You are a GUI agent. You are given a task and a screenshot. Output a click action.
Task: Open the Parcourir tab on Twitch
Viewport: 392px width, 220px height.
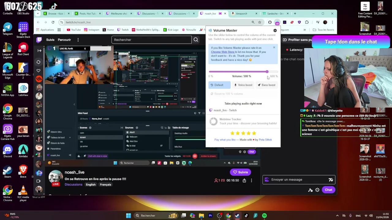coord(64,40)
